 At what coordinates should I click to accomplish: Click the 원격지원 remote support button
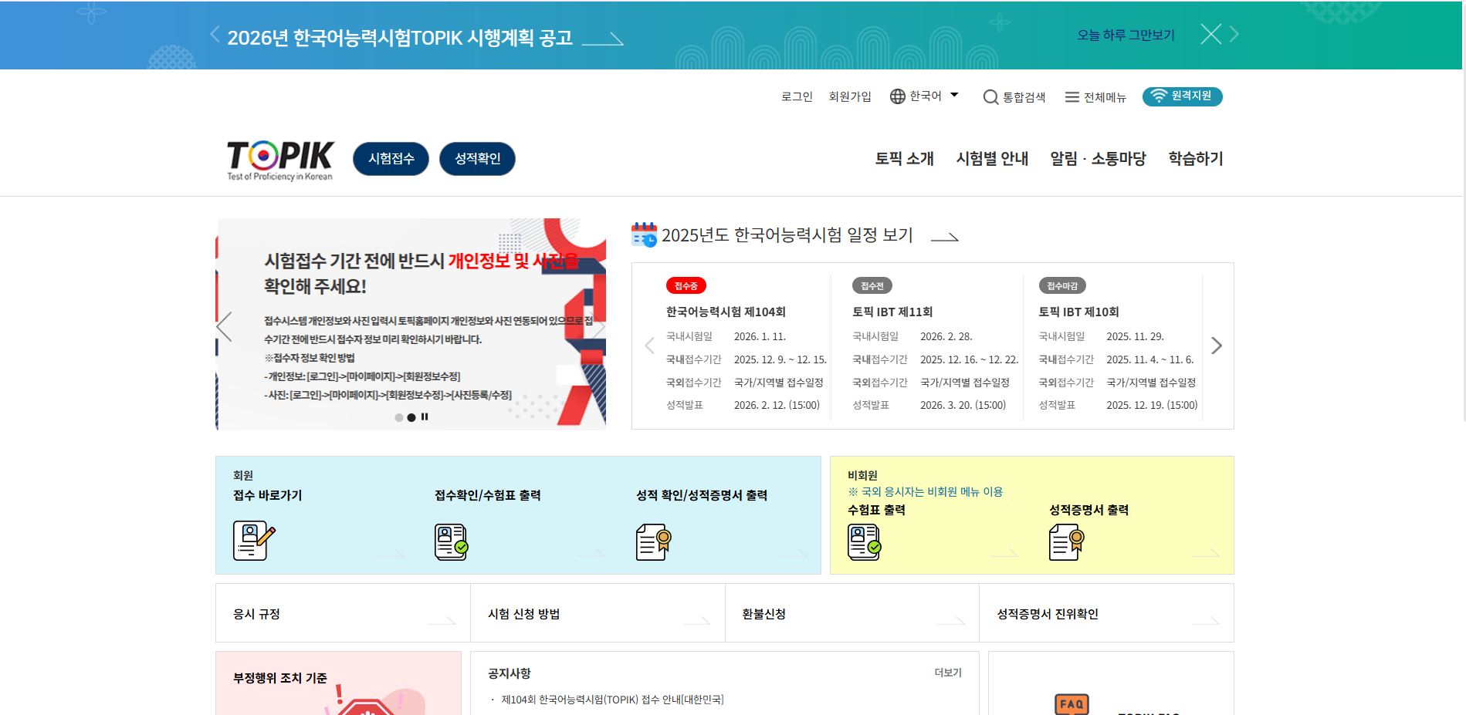click(1182, 96)
